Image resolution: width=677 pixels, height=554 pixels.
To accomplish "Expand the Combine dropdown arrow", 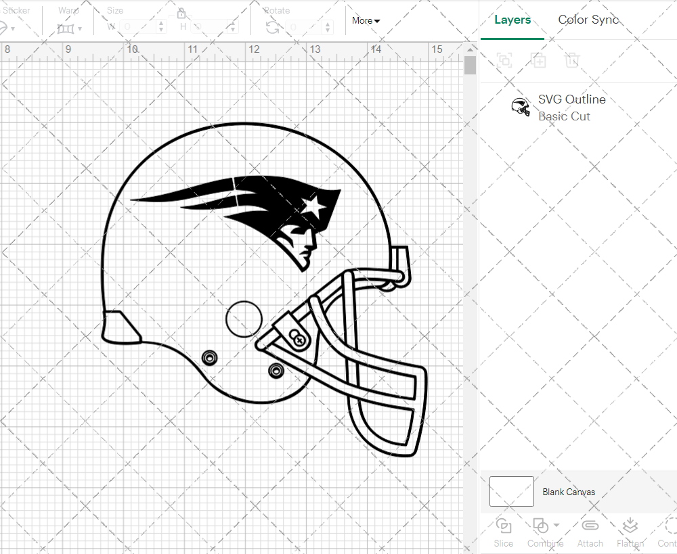I will pos(556,525).
